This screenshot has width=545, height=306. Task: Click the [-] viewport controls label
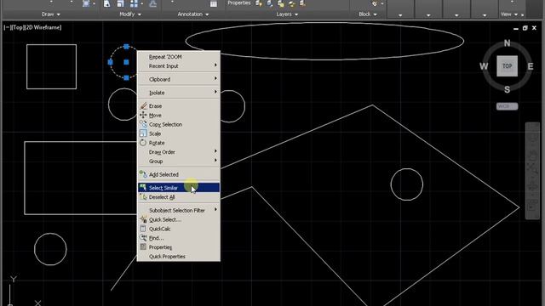[7, 27]
